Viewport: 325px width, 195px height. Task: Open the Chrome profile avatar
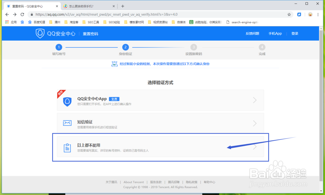tap(310, 15)
